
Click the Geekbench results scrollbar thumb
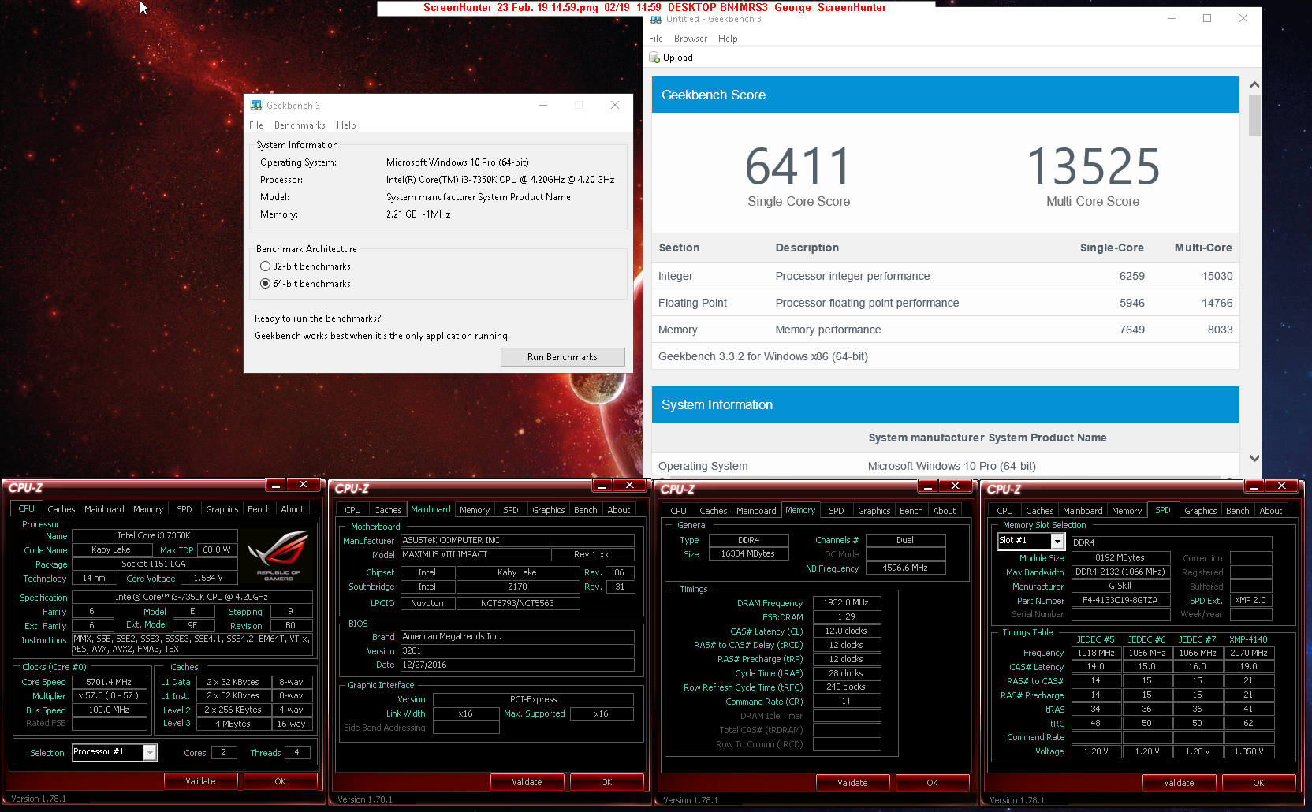tap(1254, 115)
